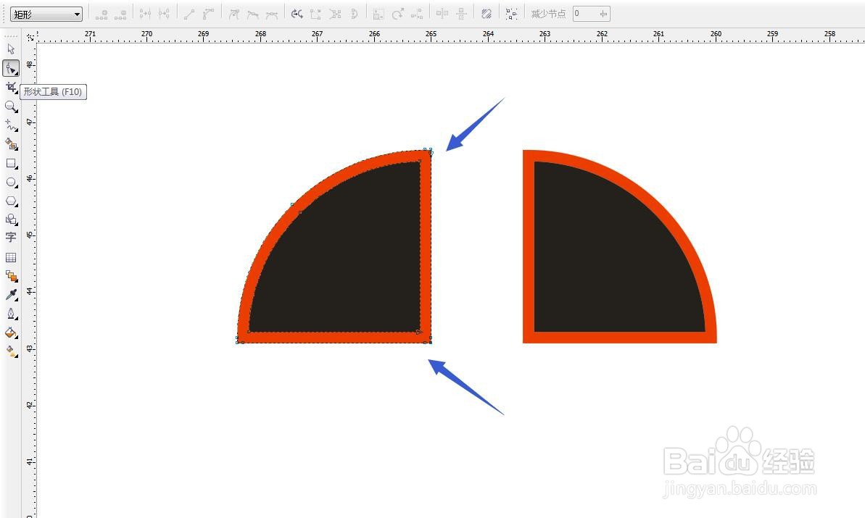Select the Freehand drawing tool

coord(11,125)
